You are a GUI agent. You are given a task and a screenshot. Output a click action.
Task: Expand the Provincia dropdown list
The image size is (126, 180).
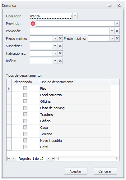117,24
